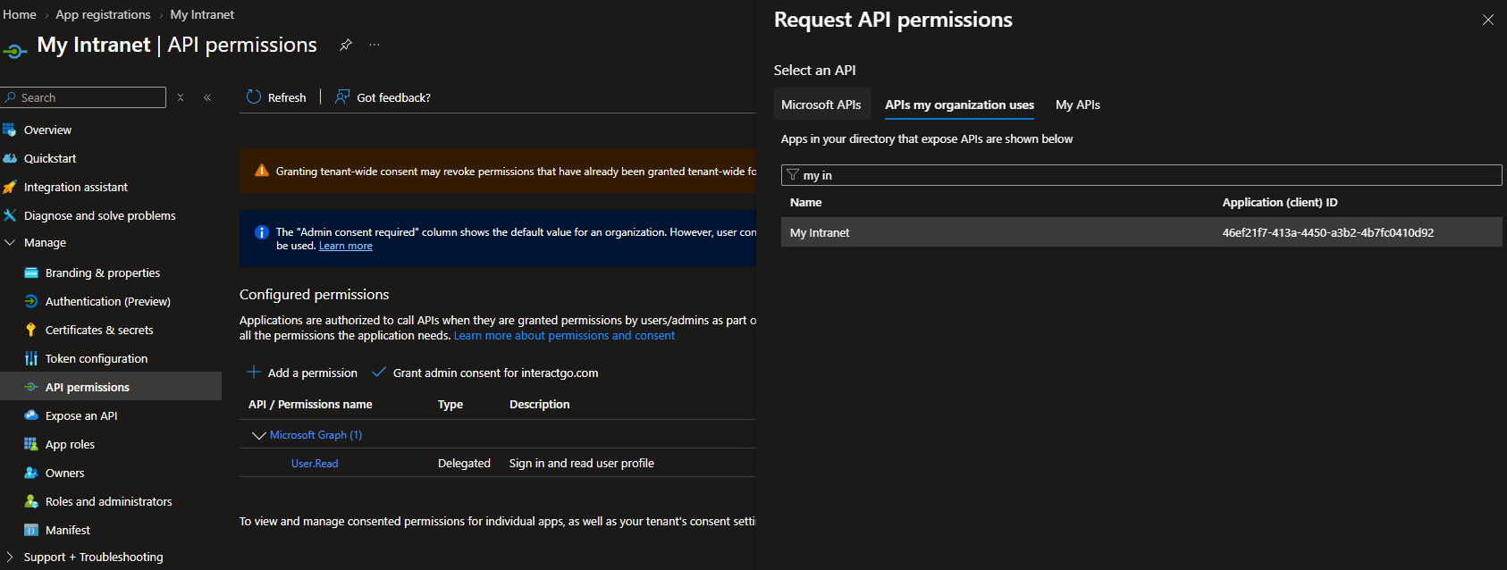Close the Request API permissions panel
This screenshot has height=570, width=1507.
coord(1487,20)
